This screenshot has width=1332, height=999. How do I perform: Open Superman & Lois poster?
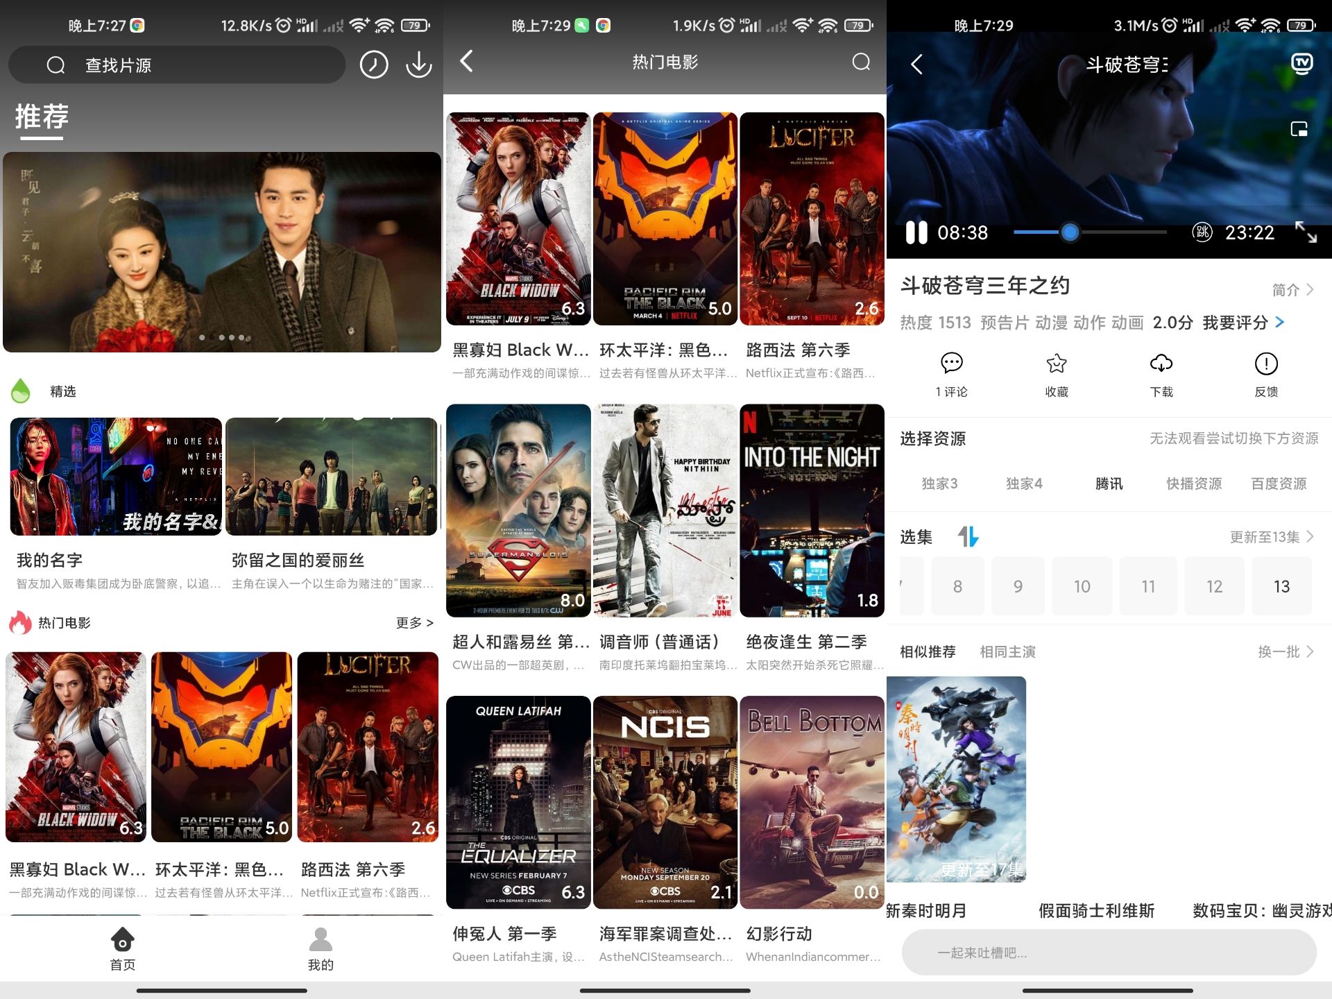pos(518,511)
